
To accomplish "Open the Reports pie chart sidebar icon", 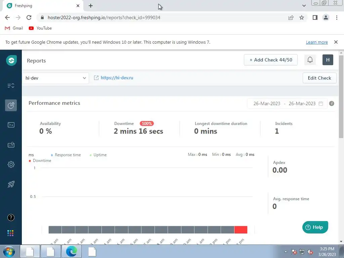I will pos(11,105).
